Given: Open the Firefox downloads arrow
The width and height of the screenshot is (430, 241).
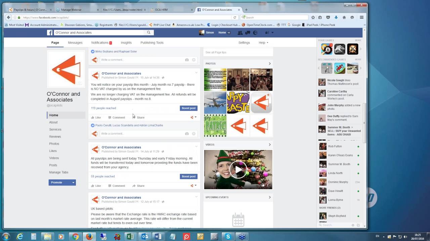Looking at the screenshot, I should pyautogui.click(x=336, y=17).
